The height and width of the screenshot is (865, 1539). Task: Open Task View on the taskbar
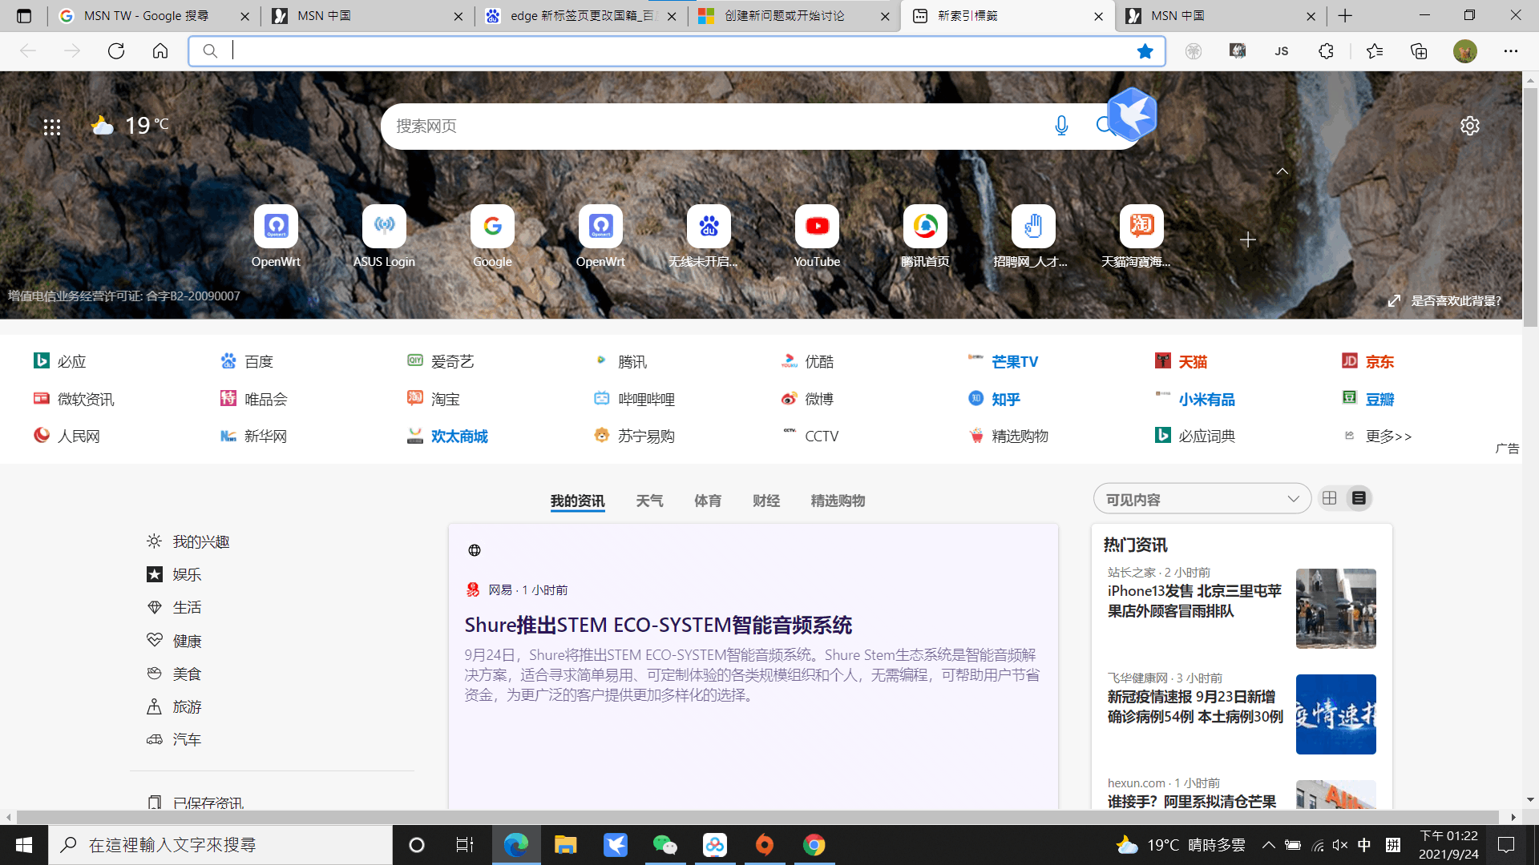[464, 845]
